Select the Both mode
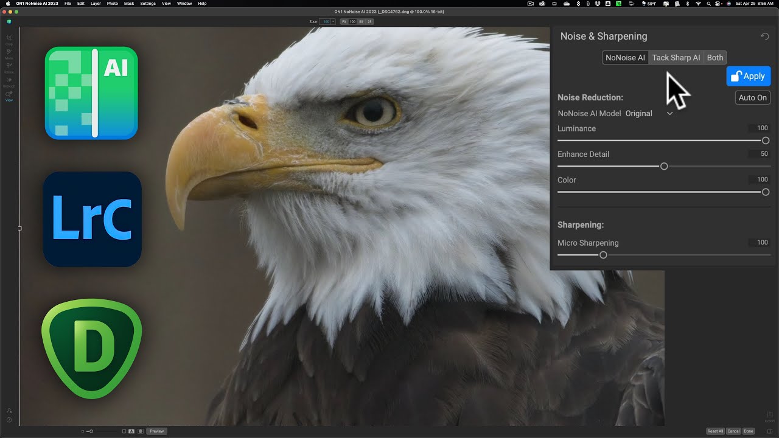Screen dimensions: 779x438 click(x=715, y=58)
